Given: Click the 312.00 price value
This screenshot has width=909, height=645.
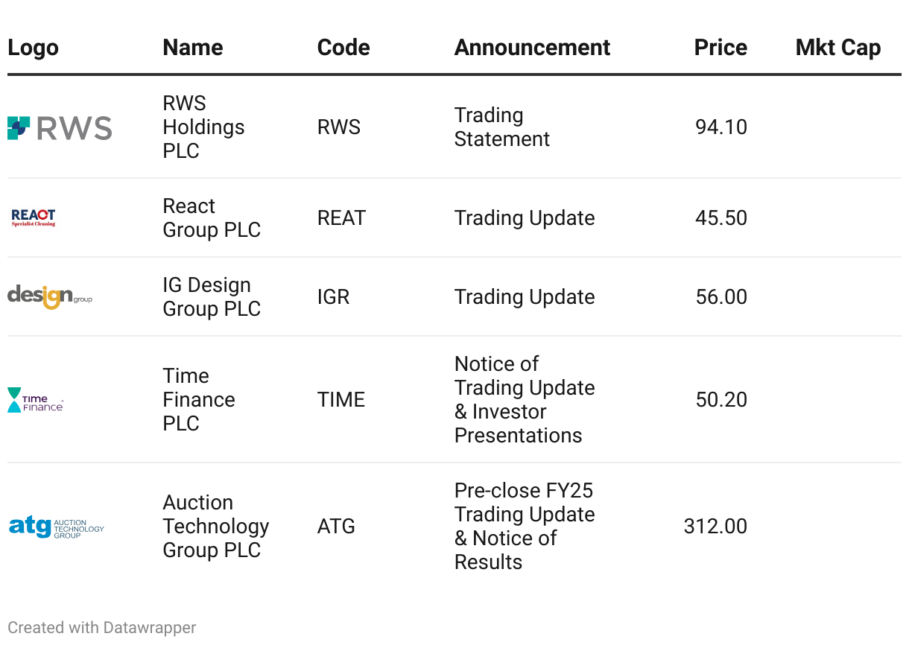Looking at the screenshot, I should [x=715, y=527].
